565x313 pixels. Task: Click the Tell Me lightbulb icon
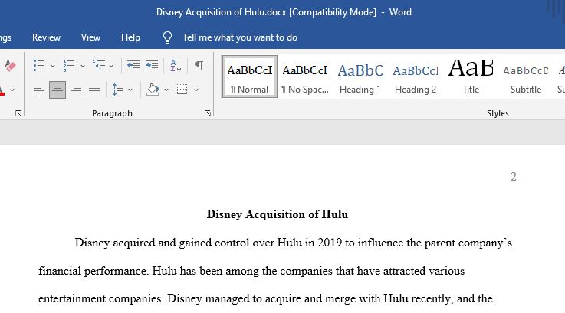tap(167, 37)
